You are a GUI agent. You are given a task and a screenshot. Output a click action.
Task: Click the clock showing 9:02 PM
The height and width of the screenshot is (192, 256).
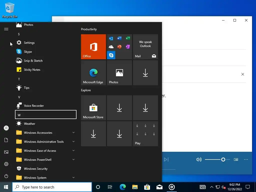point(234,187)
